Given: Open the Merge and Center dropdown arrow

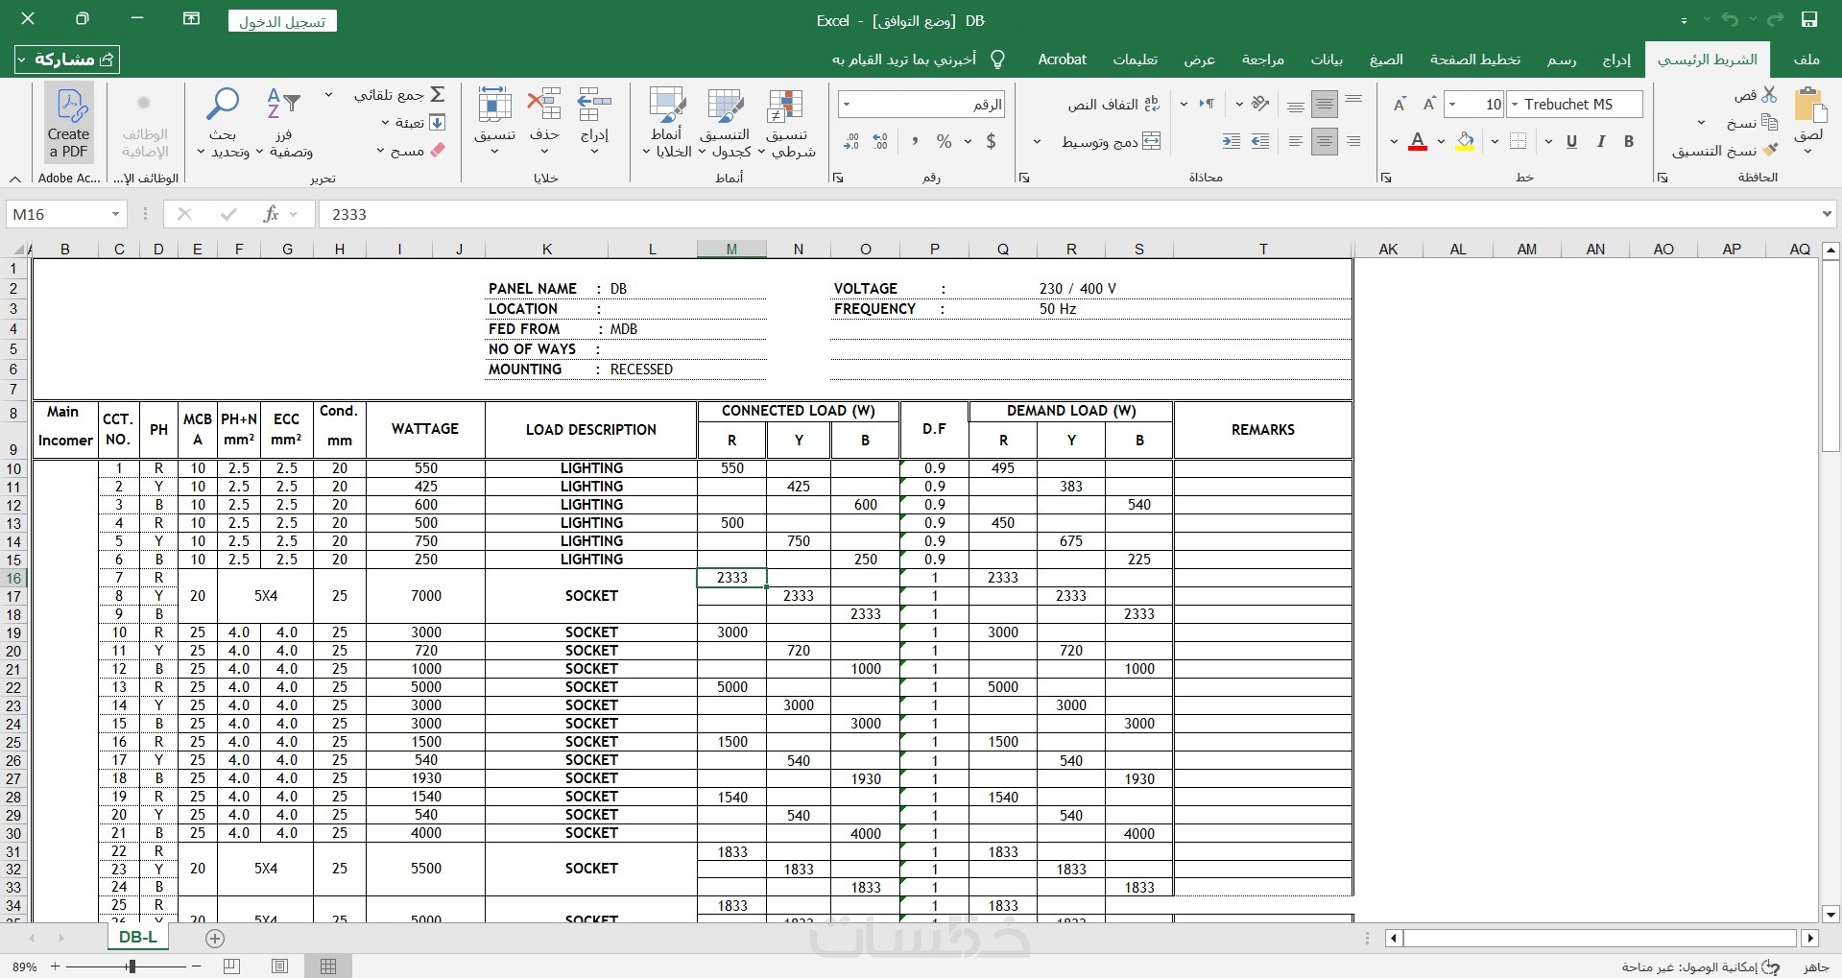Looking at the screenshot, I should 1037,142.
